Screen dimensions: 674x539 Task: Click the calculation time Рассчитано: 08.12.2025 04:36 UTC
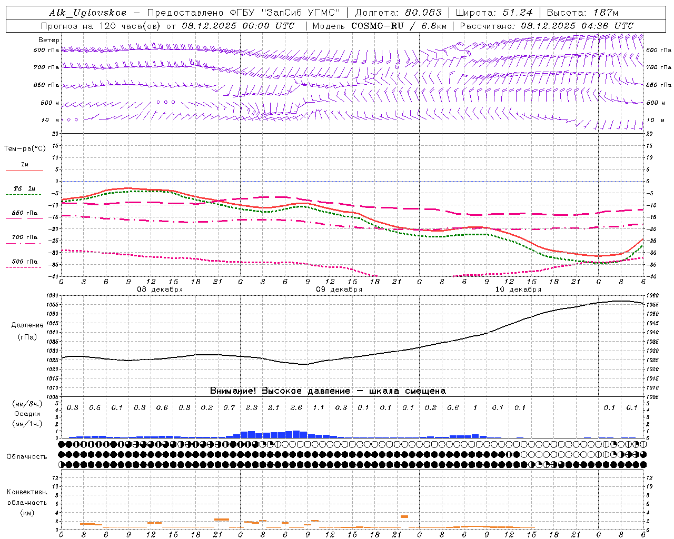pos(547,26)
